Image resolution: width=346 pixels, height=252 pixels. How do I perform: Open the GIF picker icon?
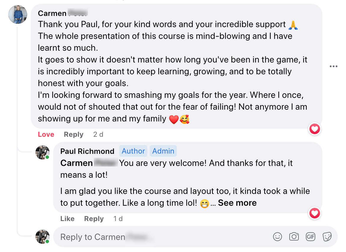(x=311, y=237)
